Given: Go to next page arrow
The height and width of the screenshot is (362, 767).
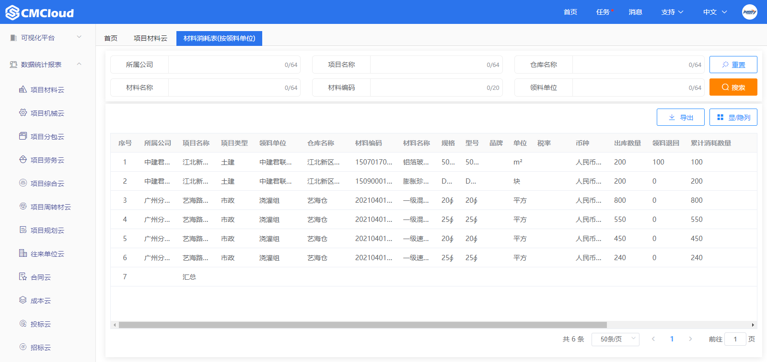Looking at the screenshot, I should pos(690,339).
